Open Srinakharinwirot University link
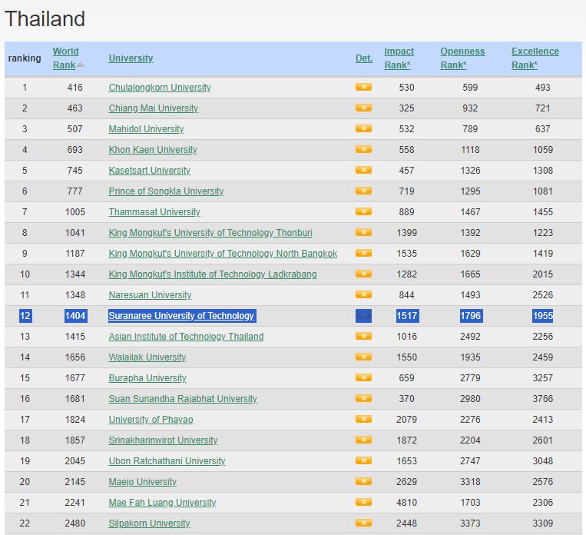 coord(163,440)
